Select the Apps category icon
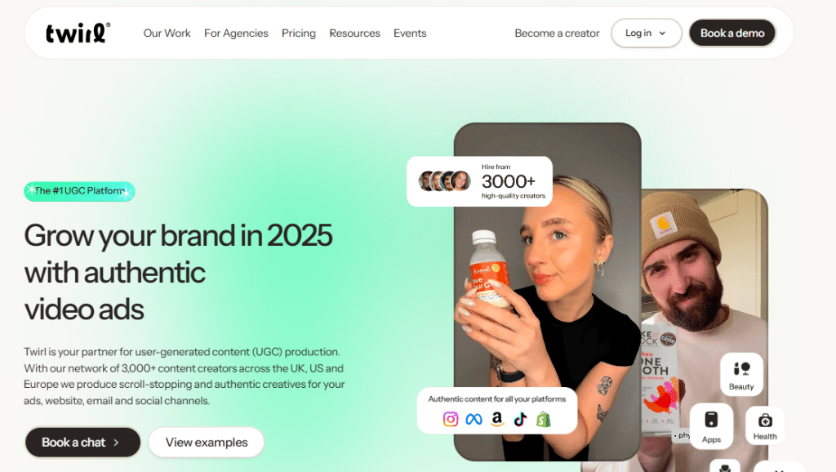This screenshot has width=836, height=472. coord(711,426)
